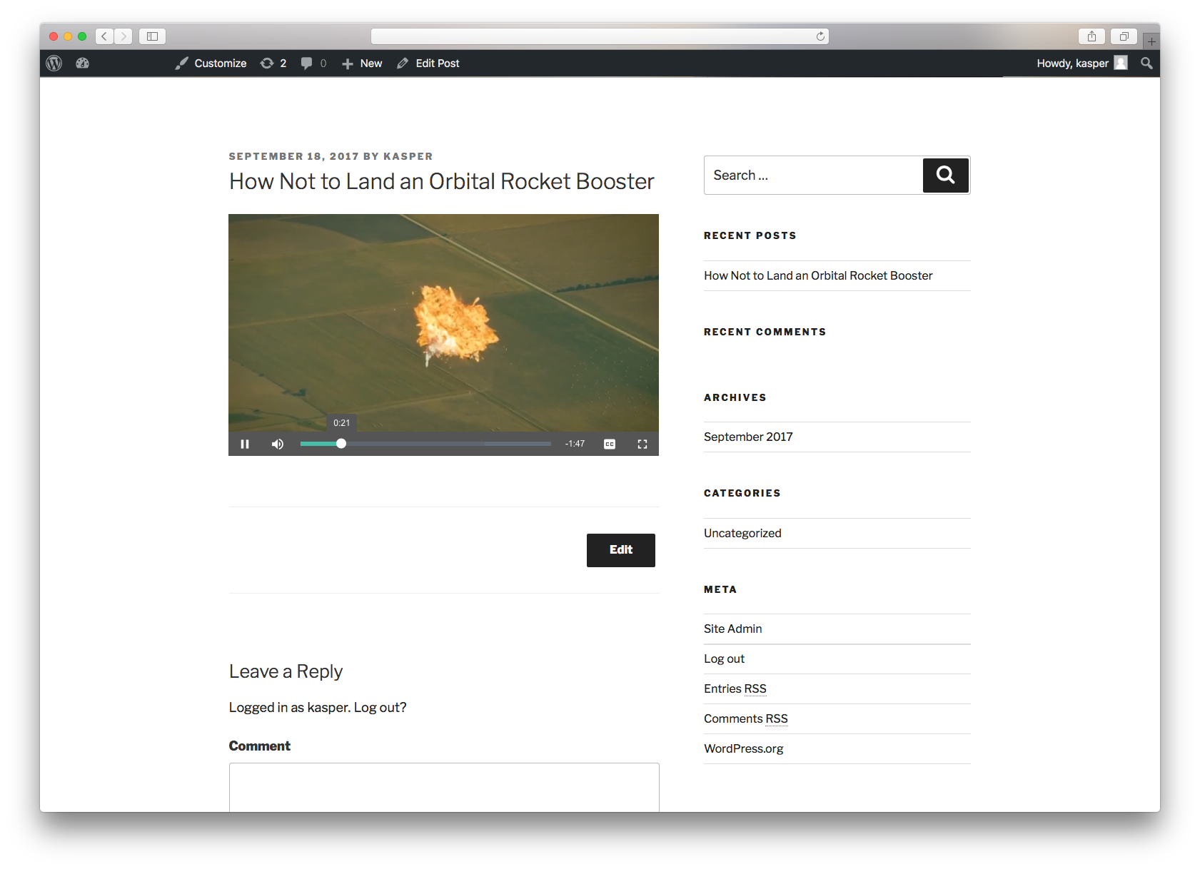The image size is (1200, 869).
Task: Enter fullscreen video mode
Action: [x=642, y=444]
